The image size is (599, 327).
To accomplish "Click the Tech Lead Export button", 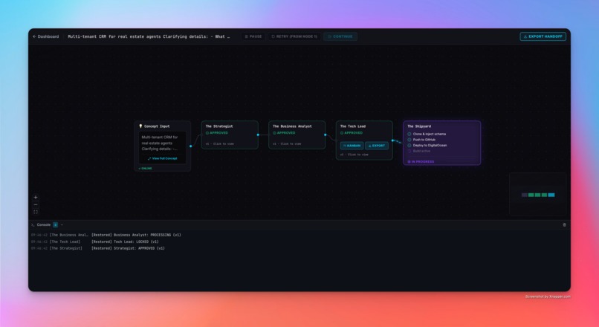I will click(x=377, y=146).
